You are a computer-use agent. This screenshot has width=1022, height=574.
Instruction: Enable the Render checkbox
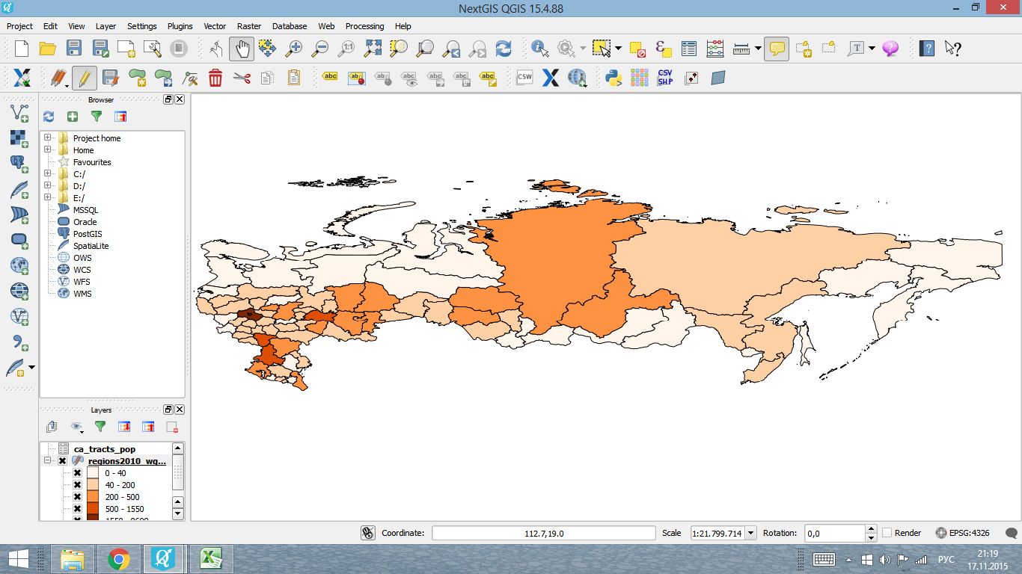point(887,533)
